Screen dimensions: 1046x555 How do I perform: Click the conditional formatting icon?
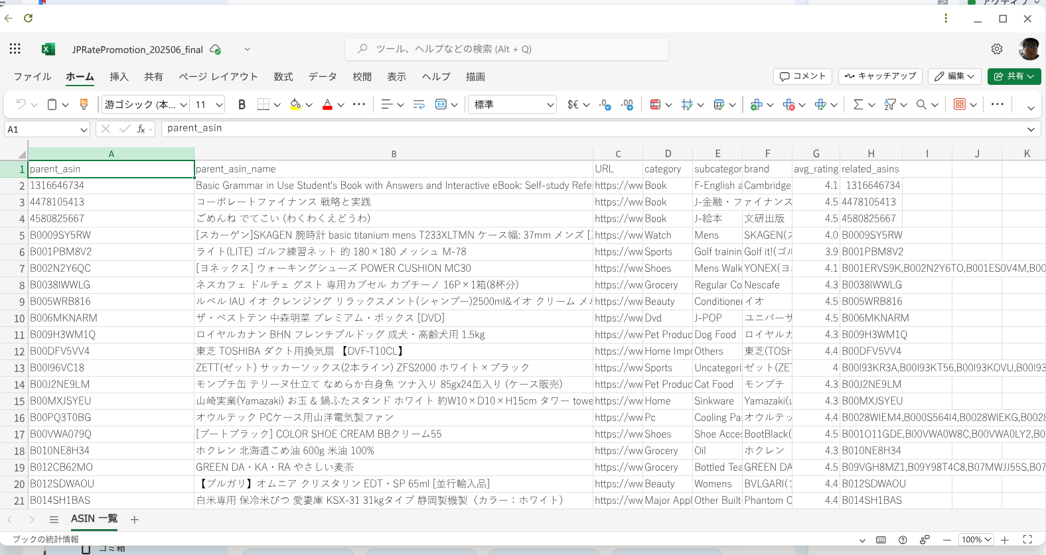(x=655, y=105)
